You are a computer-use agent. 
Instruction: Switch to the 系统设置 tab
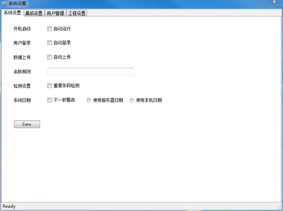click(12, 13)
